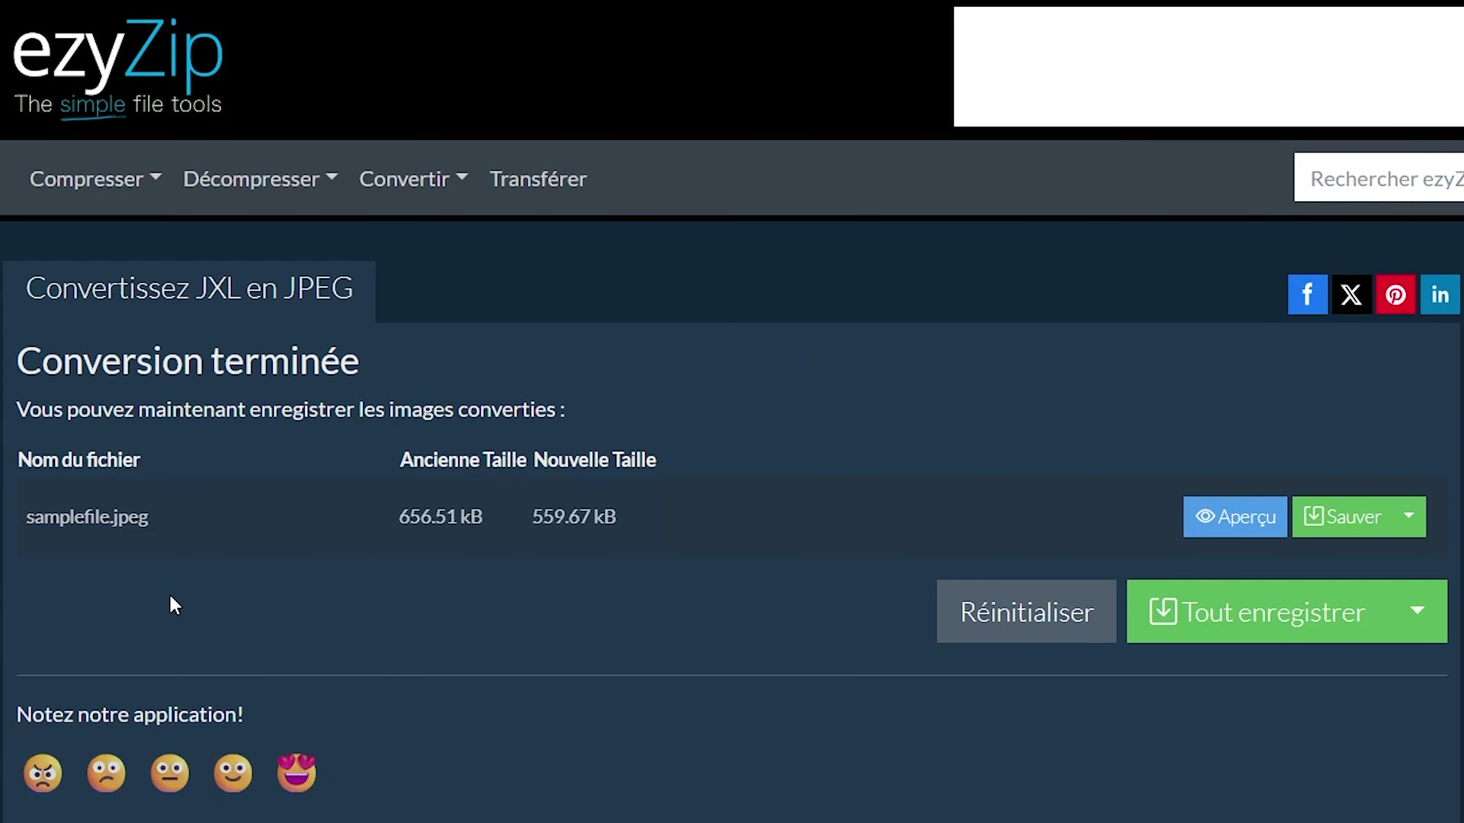Rate app with neutral face emoji
This screenshot has width=1464, height=823.
click(x=169, y=773)
